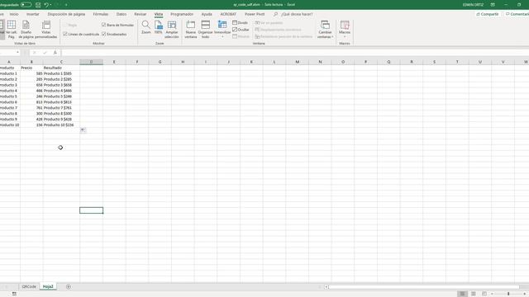The height and width of the screenshot is (297, 529).
Task: Select the Hoja3 sheet tab
Action: (x=48, y=286)
